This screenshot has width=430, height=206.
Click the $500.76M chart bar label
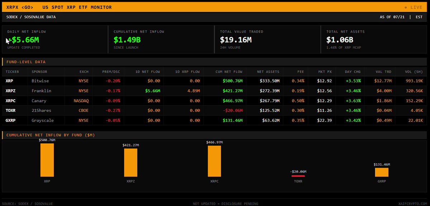pos(47,140)
